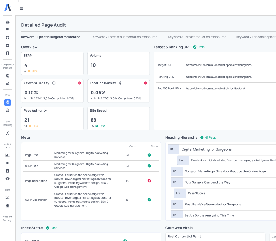
Task: Click the traffic light icon in sidebar
Action: (8, 53)
